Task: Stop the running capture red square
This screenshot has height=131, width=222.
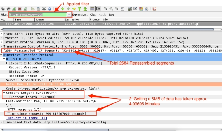Action: coord(20,9)
